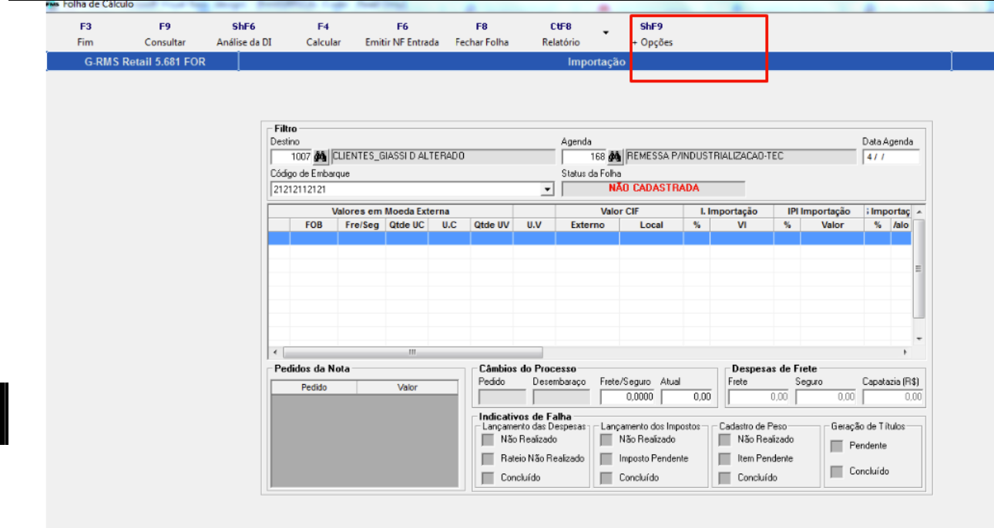Click the Frete/Seguro field showing 0,0000
This screenshot has width=994, height=528.
click(628, 397)
